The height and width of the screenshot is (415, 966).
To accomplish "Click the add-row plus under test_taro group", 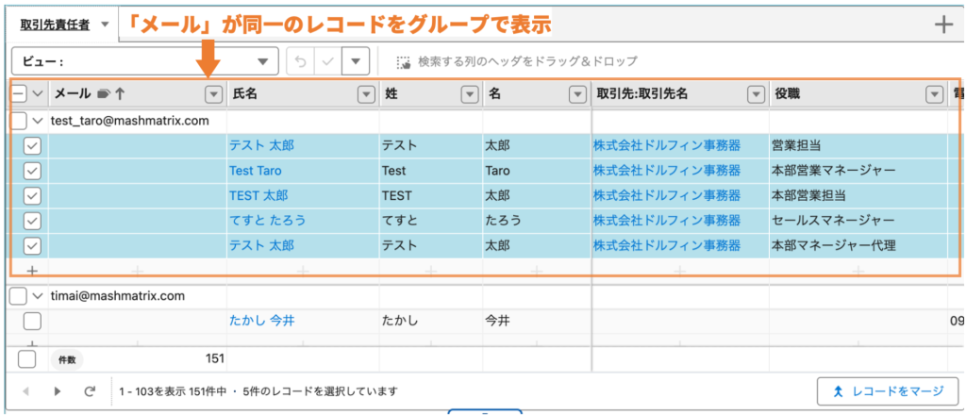I will tap(32, 270).
